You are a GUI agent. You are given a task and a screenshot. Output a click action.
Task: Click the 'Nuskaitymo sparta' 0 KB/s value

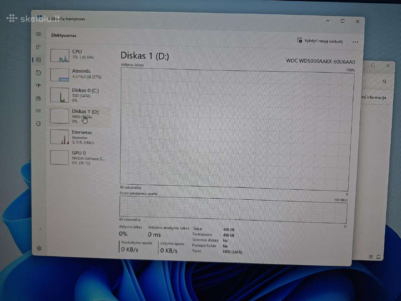tap(130, 249)
